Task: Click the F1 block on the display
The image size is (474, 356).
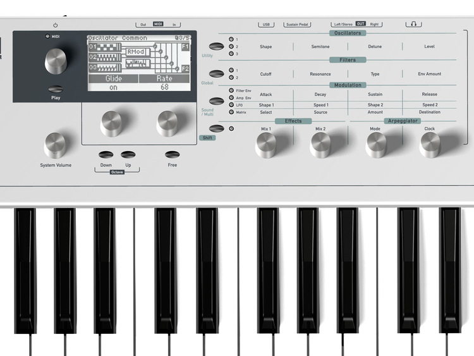Action: (x=185, y=47)
